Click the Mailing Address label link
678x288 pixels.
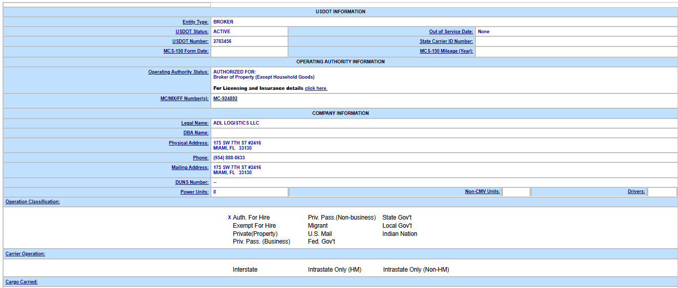tap(190, 167)
